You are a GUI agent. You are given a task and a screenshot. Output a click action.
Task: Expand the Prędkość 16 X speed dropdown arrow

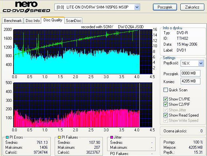(201, 63)
